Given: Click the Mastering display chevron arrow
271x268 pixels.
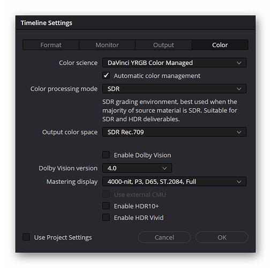Looking at the screenshot, I should point(239,182).
